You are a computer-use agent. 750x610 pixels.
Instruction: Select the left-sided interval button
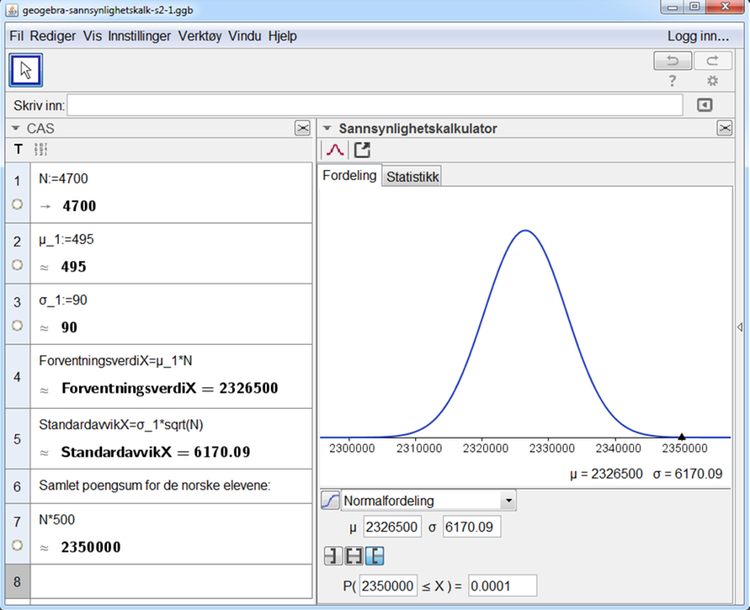coord(332,556)
